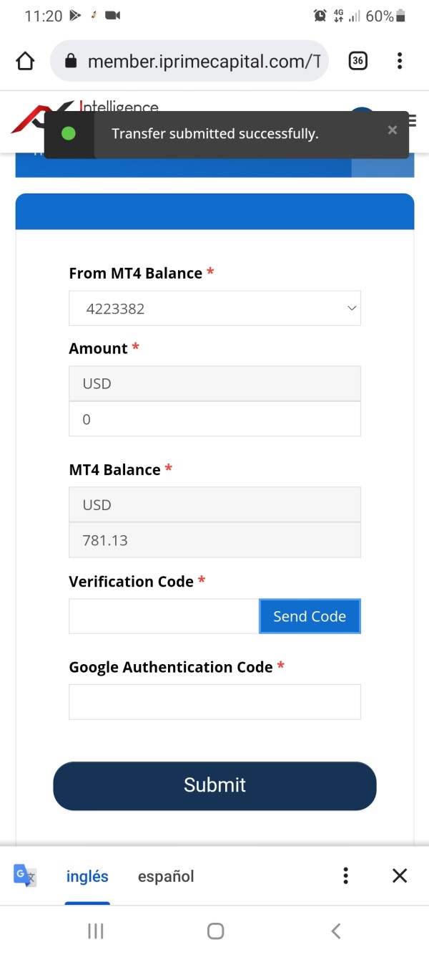Click the Send Code button

pyautogui.click(x=310, y=616)
